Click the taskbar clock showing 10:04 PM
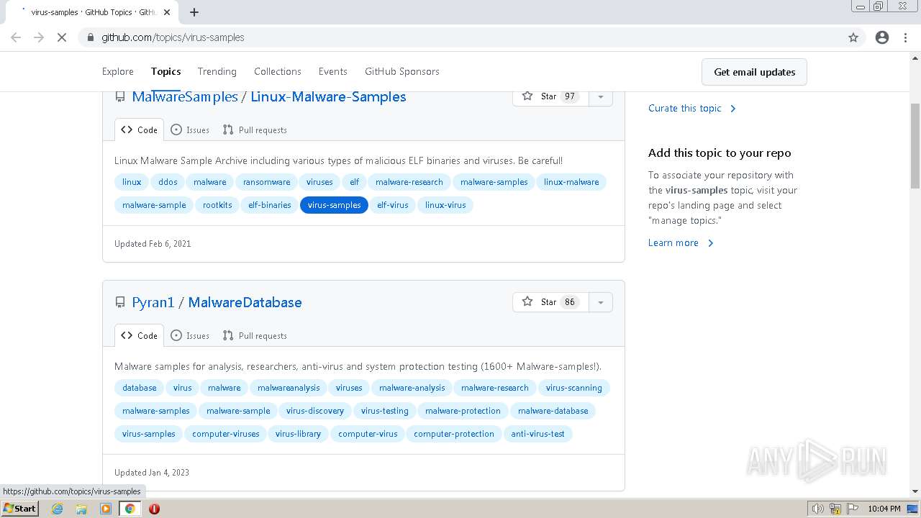This screenshot has width=921, height=518. [x=884, y=509]
